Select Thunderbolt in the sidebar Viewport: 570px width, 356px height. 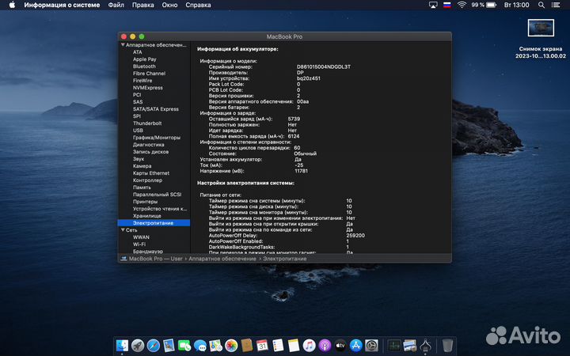point(147,123)
